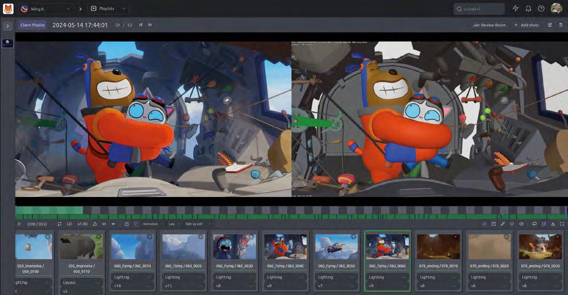
Task: Open the Lighting dropdown for shot 060_0060
Action: 387,277
